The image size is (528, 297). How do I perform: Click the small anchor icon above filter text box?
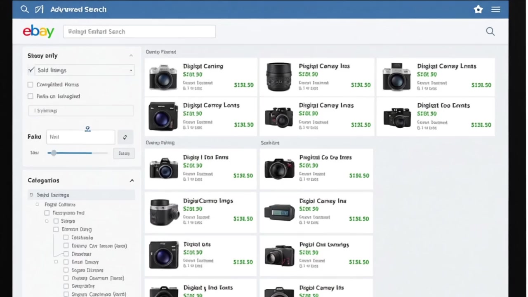point(87,129)
